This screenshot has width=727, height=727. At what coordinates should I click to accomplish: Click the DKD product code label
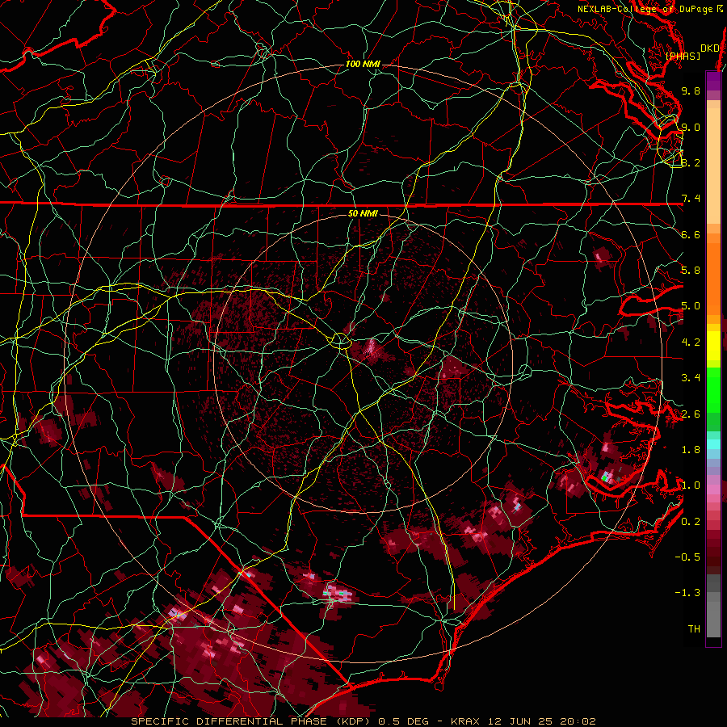point(709,48)
